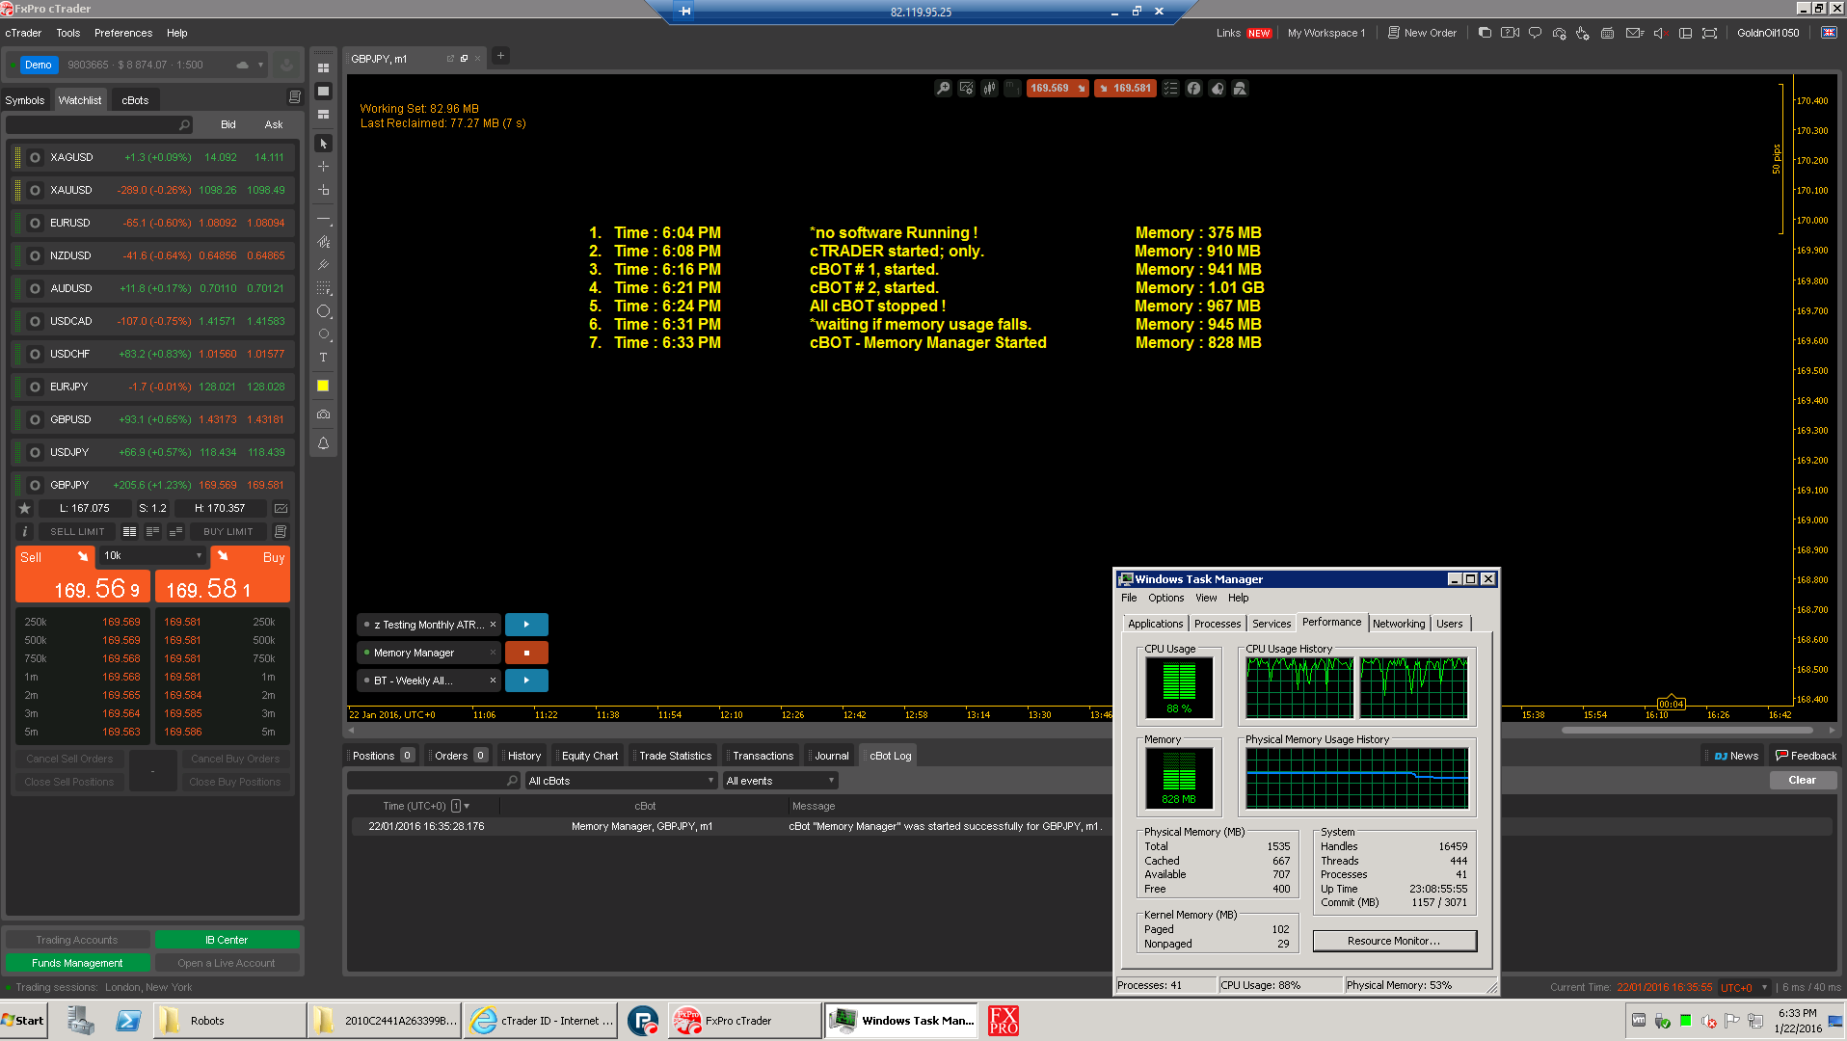The image size is (1847, 1041).
Task: Click the Windows Start button
Action: click(x=23, y=1022)
